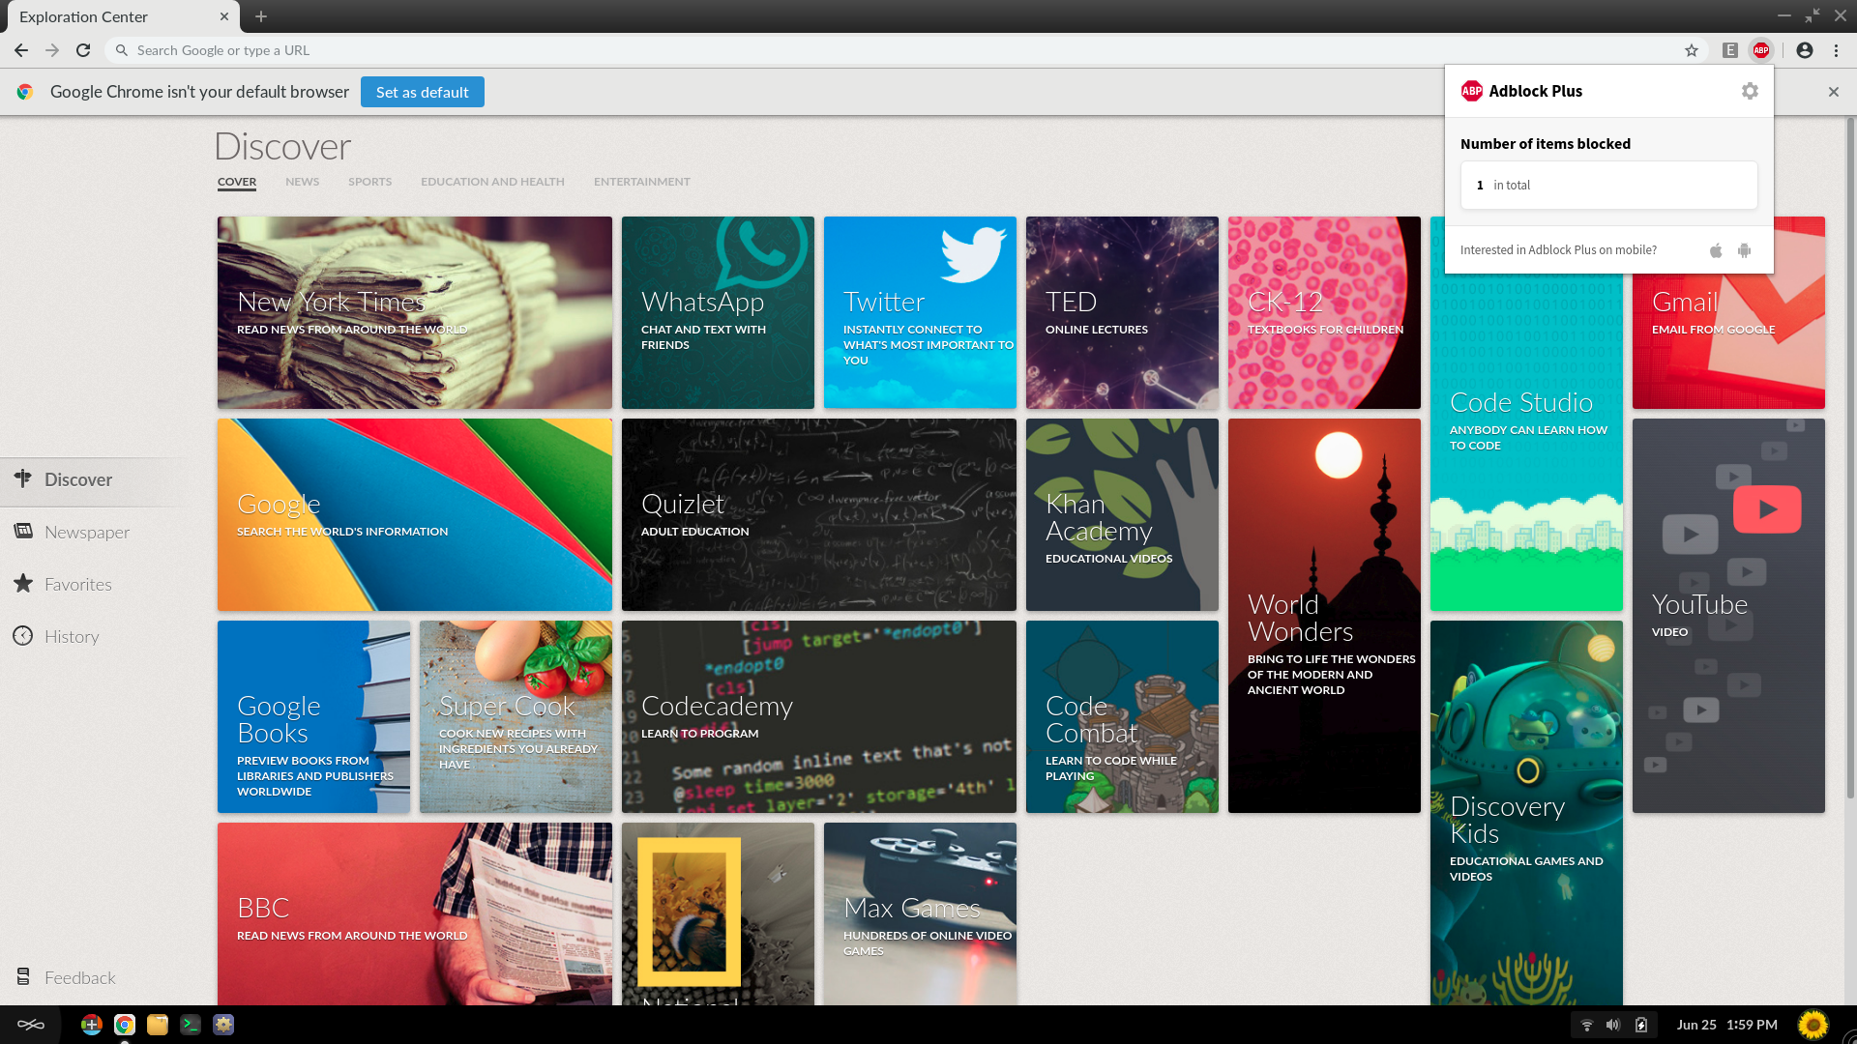The width and height of the screenshot is (1857, 1044).
Task: Open a new browser tab
Action: coord(261,16)
